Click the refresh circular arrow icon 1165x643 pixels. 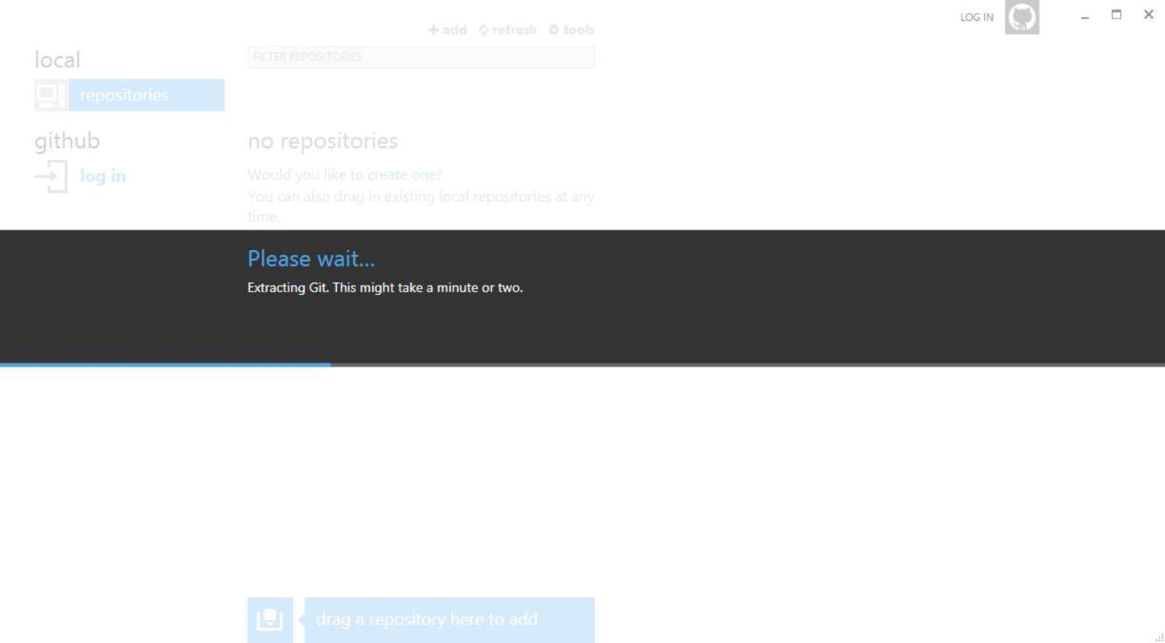(x=483, y=30)
